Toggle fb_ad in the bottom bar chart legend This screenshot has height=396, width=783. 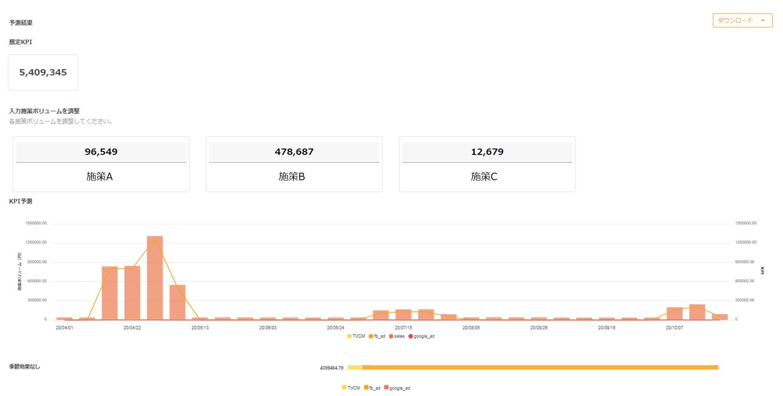tap(372, 388)
